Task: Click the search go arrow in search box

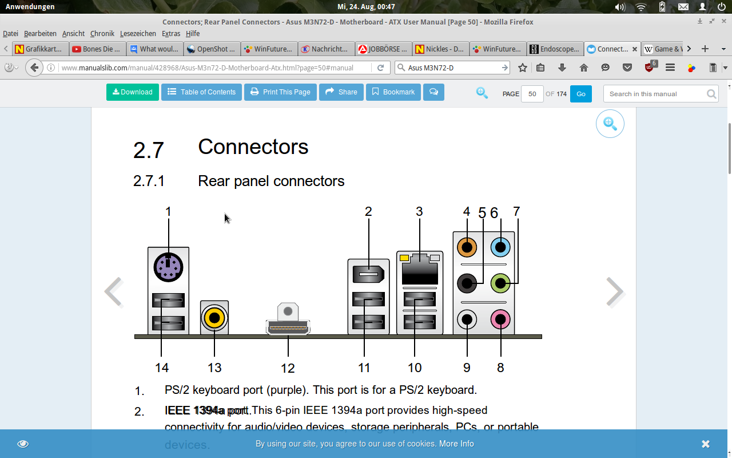Action: click(505, 68)
